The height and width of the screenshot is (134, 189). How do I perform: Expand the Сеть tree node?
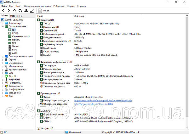3,73
